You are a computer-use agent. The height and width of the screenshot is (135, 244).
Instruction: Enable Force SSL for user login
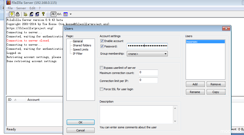coord(101,89)
